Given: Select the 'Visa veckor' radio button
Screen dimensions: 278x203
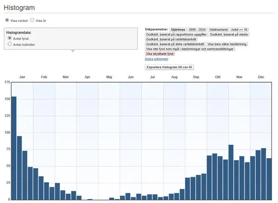Looking at the screenshot, I should 7,20.
